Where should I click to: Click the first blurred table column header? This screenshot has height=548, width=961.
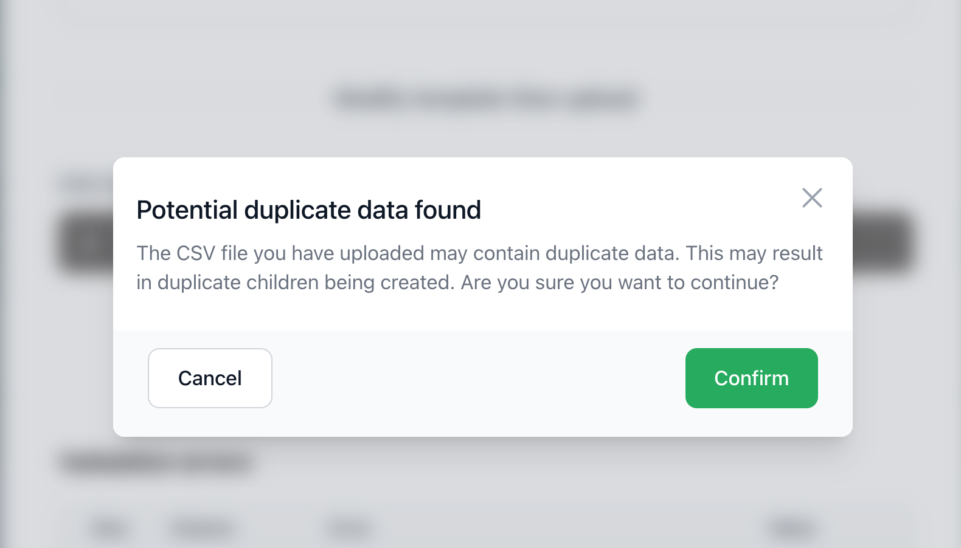pos(109,527)
